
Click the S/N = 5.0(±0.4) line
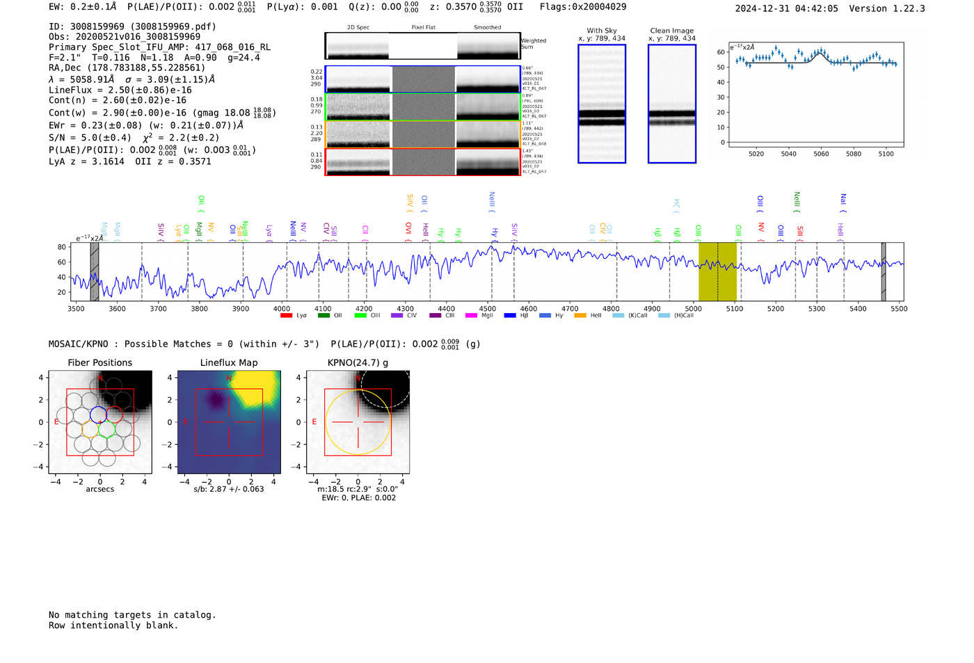(134, 138)
